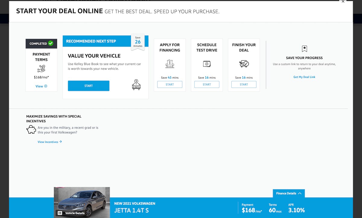Click the piggy bank incentives icon
362x218 pixels.
[x=31, y=130]
